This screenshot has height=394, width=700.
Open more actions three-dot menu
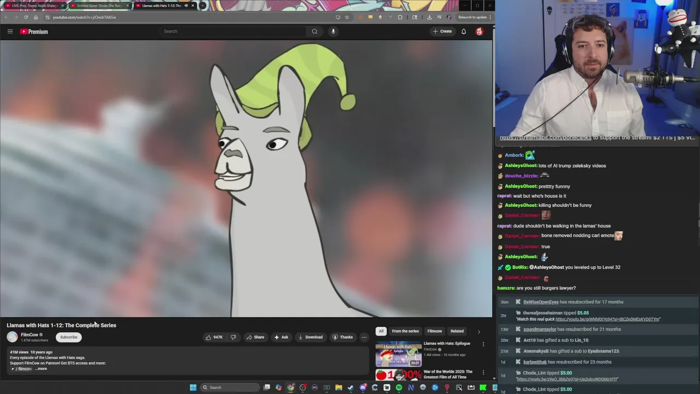[364, 337]
